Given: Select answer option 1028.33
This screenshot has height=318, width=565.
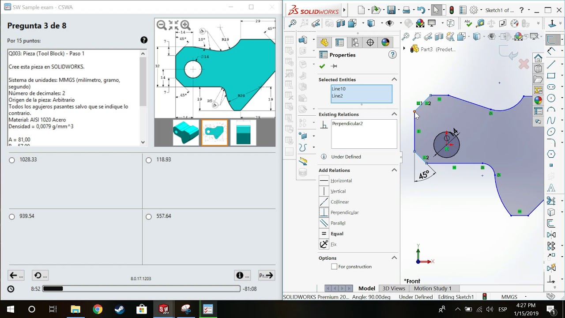Looking at the screenshot, I should click(x=12, y=160).
